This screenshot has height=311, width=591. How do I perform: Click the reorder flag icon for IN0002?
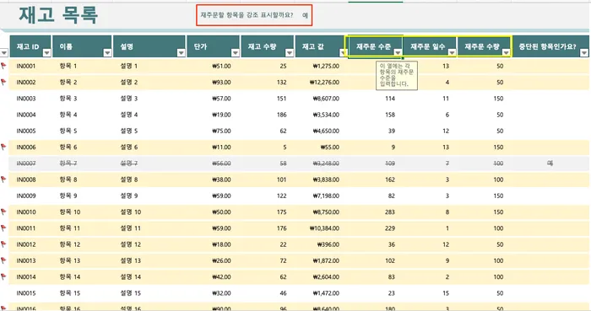point(3,82)
